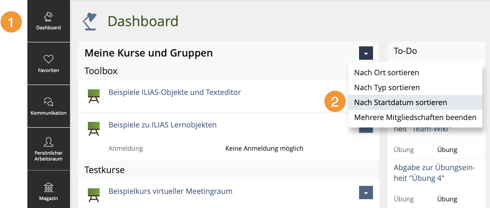
Task: Open Kommunikation speech bubbles icon
Action: [x=49, y=102]
